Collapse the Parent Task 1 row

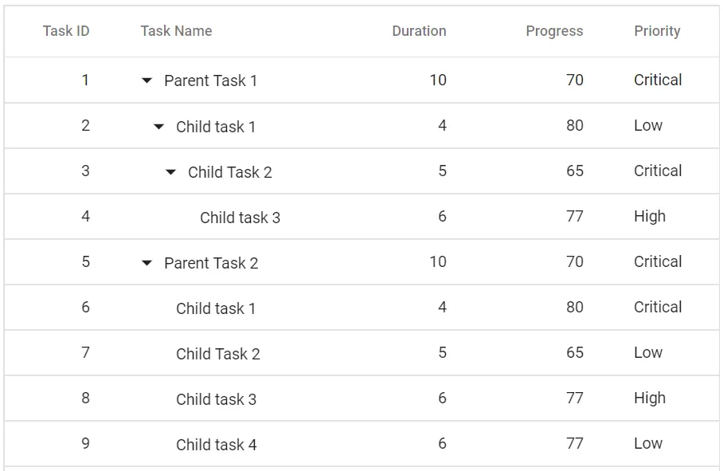pyautogui.click(x=146, y=80)
